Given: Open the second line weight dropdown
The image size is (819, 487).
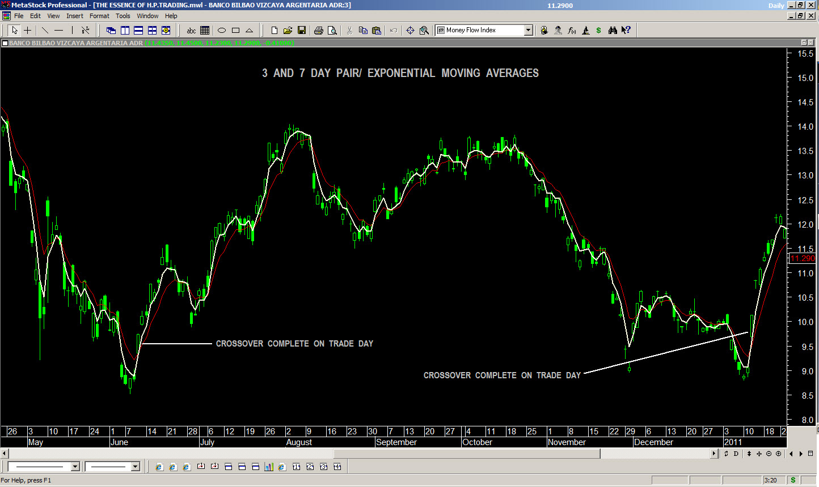Looking at the screenshot, I should coord(135,467).
